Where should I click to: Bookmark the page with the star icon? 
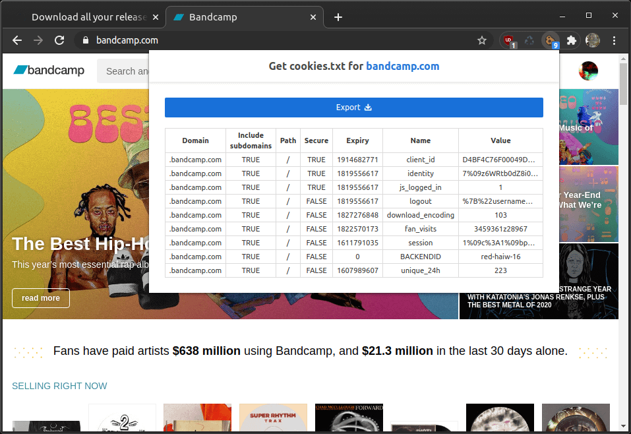click(482, 40)
